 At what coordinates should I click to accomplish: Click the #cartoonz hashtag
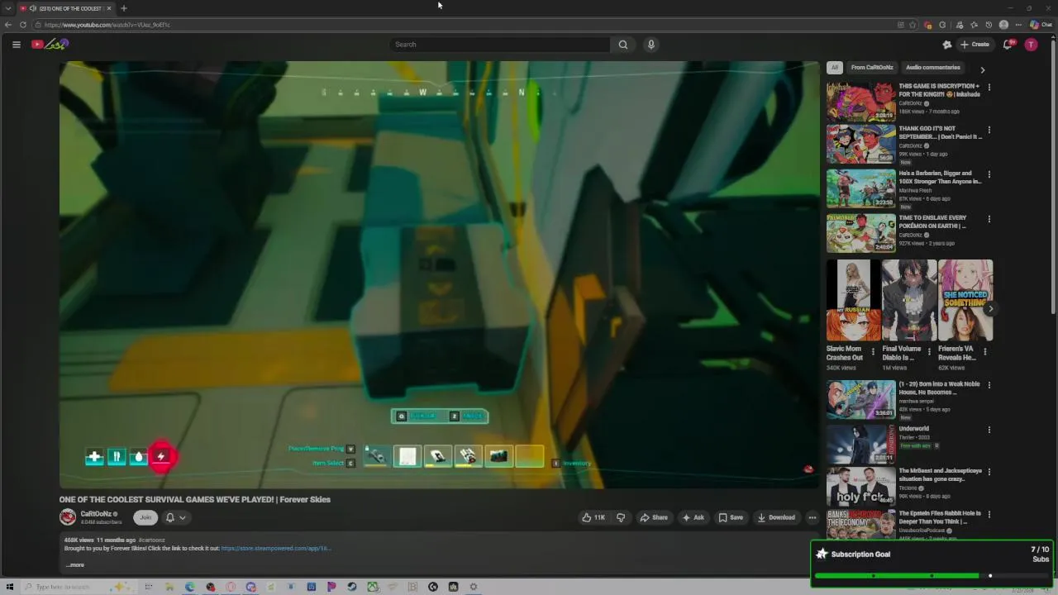click(x=151, y=540)
